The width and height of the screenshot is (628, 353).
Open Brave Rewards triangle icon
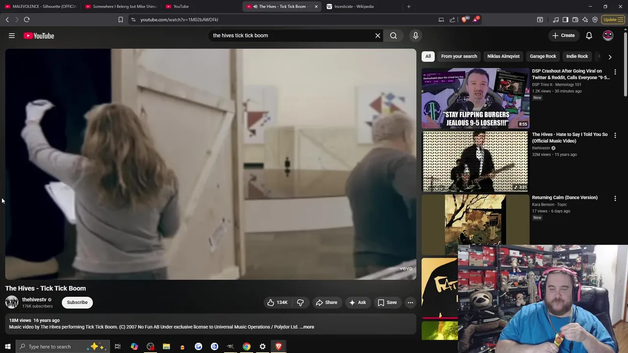coord(476,20)
